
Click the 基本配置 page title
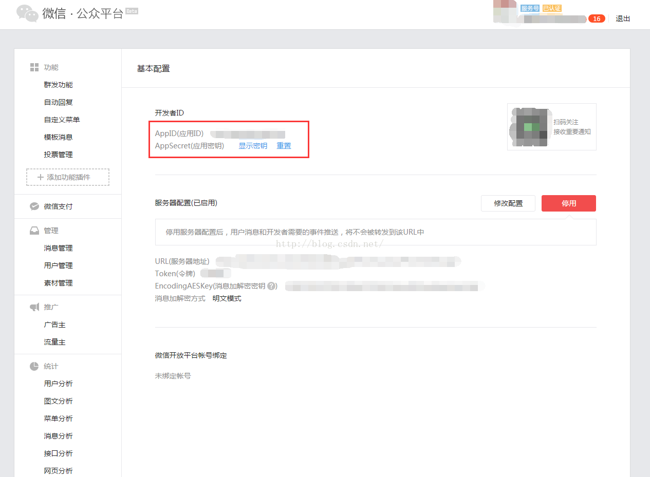tap(153, 68)
